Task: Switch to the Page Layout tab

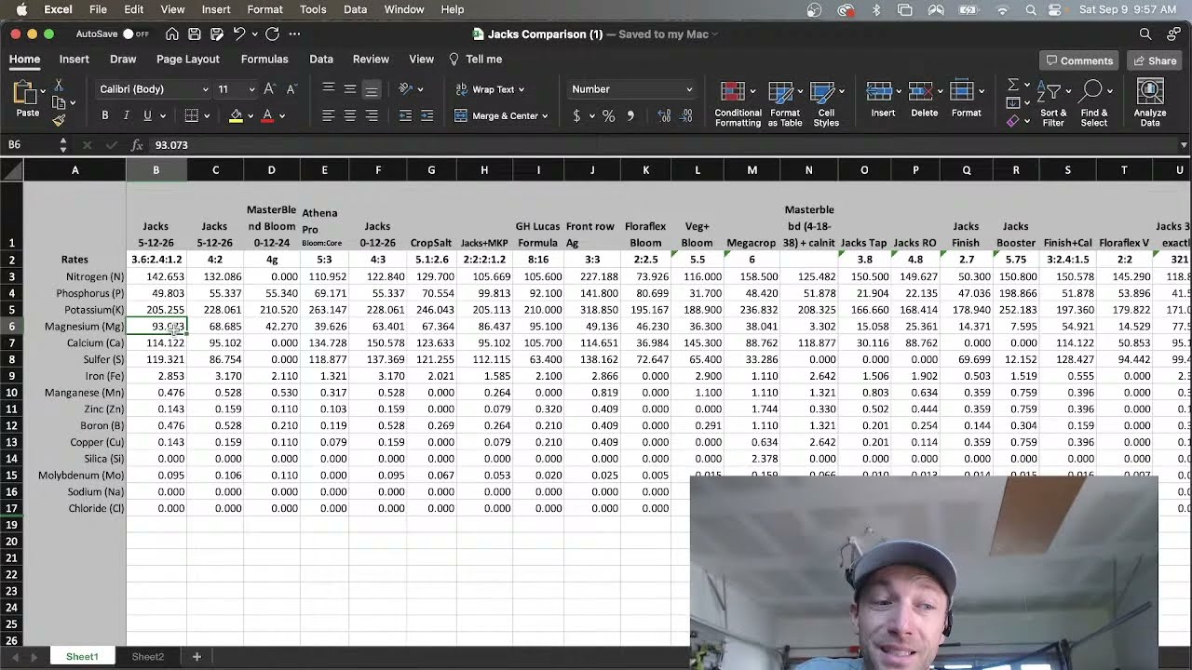Action: pyautogui.click(x=188, y=59)
